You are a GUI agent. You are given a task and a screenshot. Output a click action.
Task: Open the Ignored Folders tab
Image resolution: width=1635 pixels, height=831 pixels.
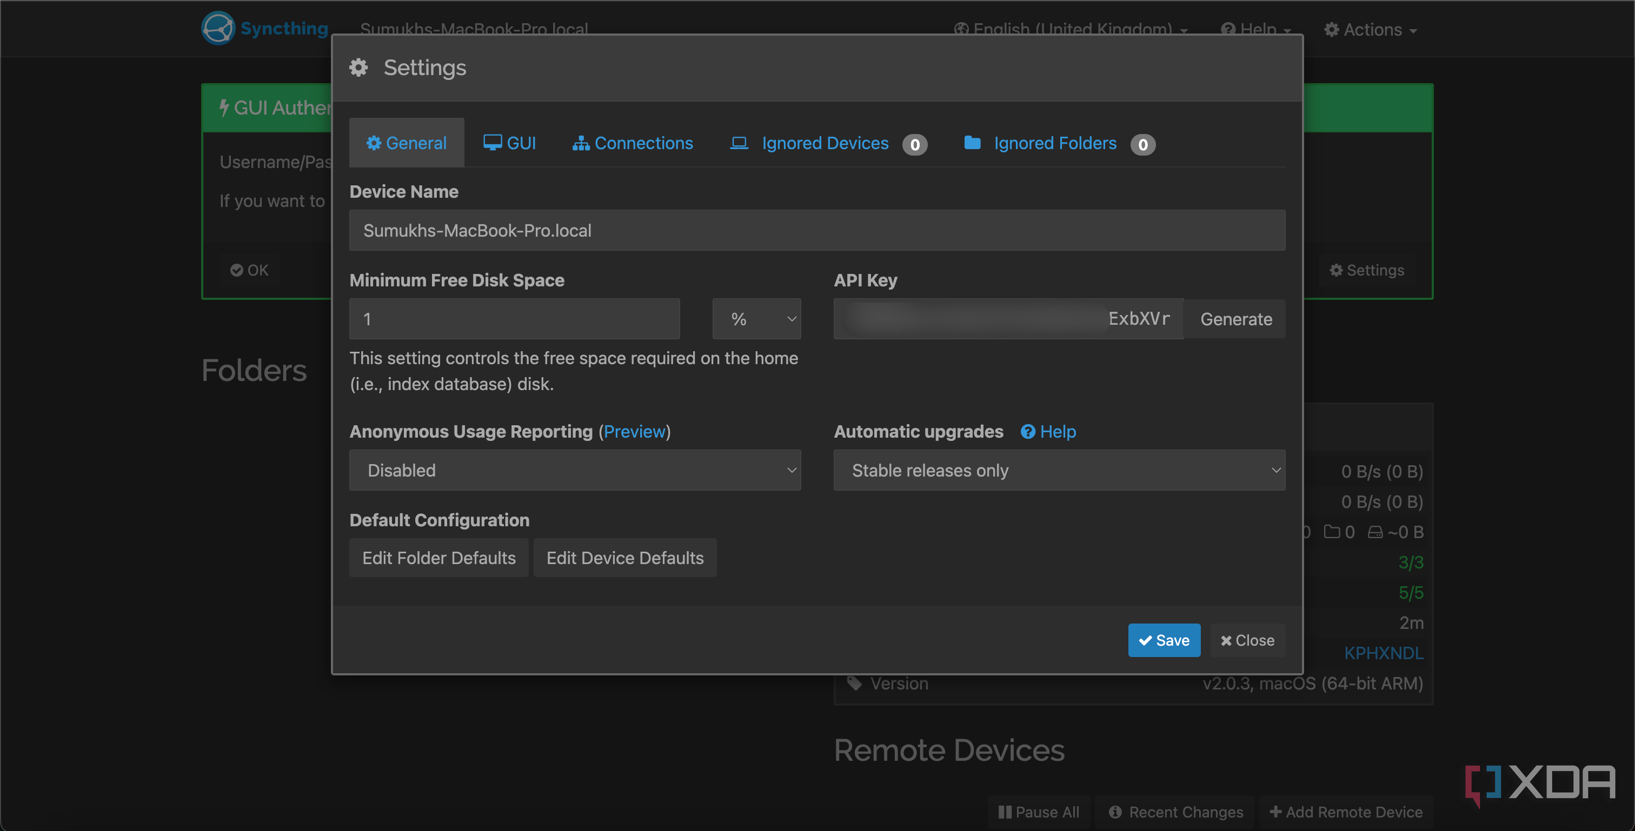(1059, 143)
